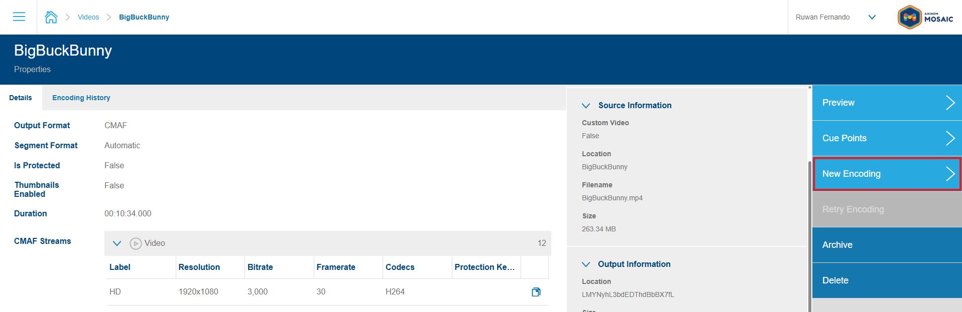Switch to the Encoding History tab

tap(81, 98)
